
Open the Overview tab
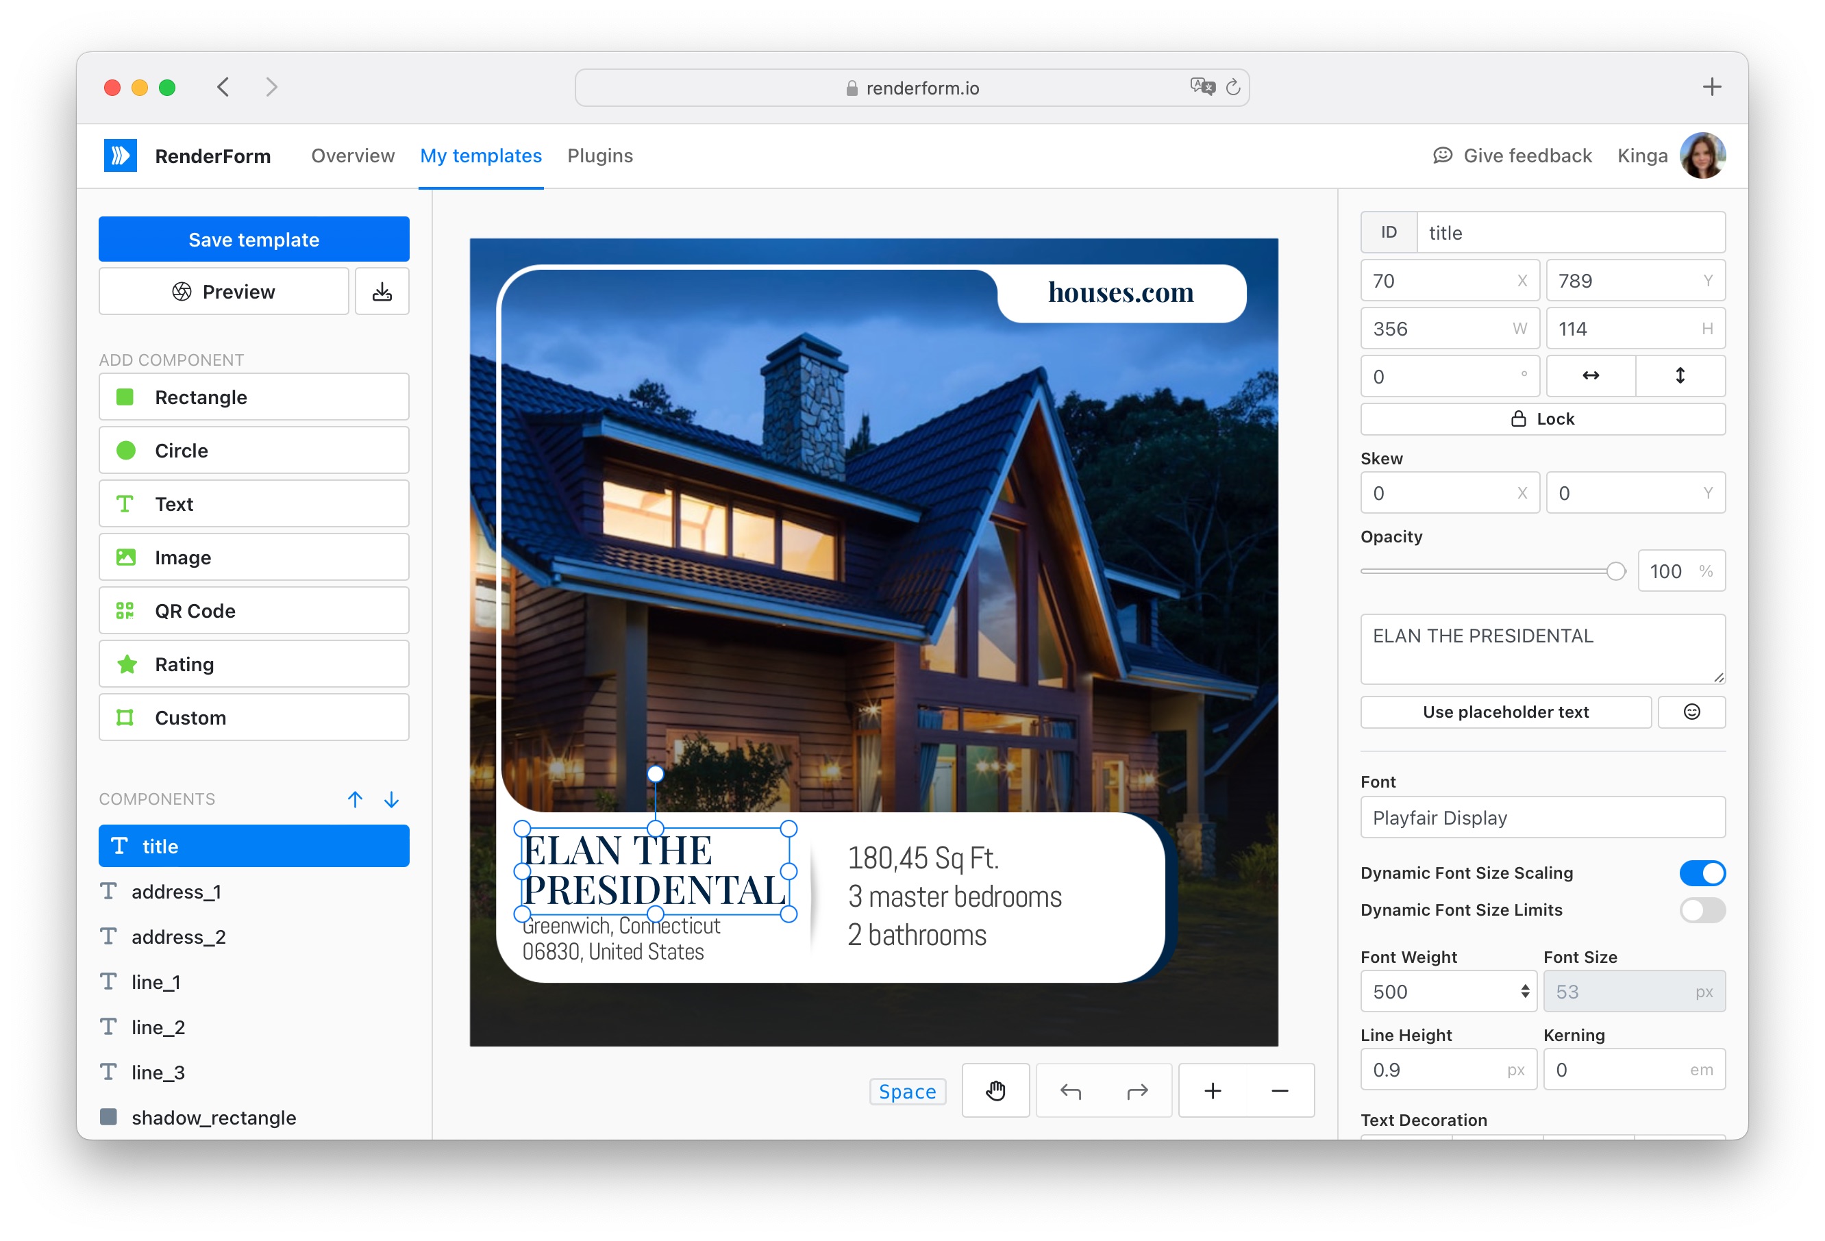click(x=353, y=155)
